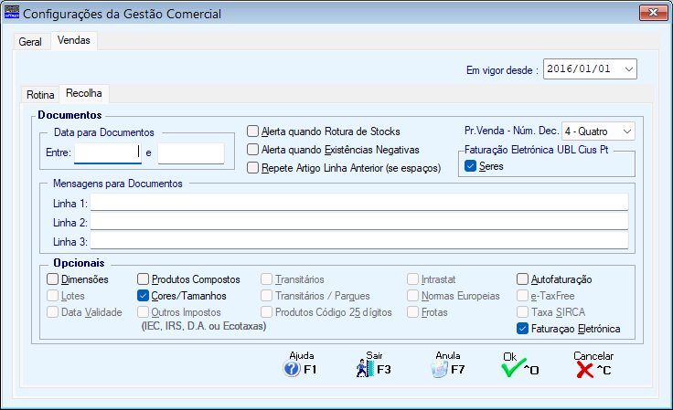Close the Configurações da Gestão Comercial window

pyautogui.click(x=653, y=13)
